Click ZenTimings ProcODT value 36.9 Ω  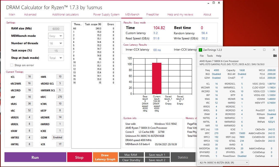tap(272, 110)
